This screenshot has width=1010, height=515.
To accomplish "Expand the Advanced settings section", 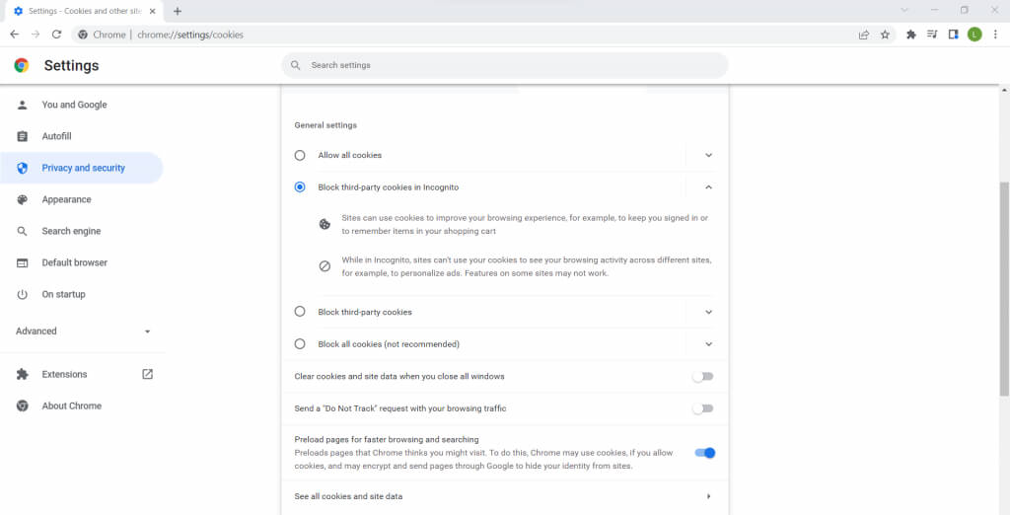I will (x=83, y=331).
